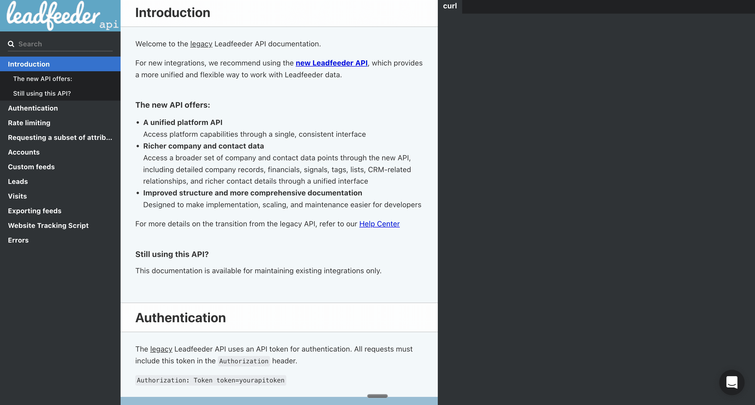Screen dimensions: 755x405
Task: Focus the Search input field
Action: 64,44
